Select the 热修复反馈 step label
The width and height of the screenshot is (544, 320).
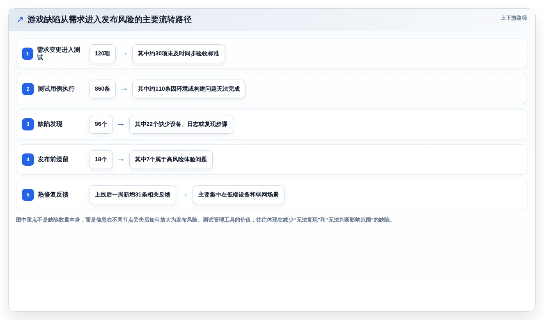[x=53, y=194]
